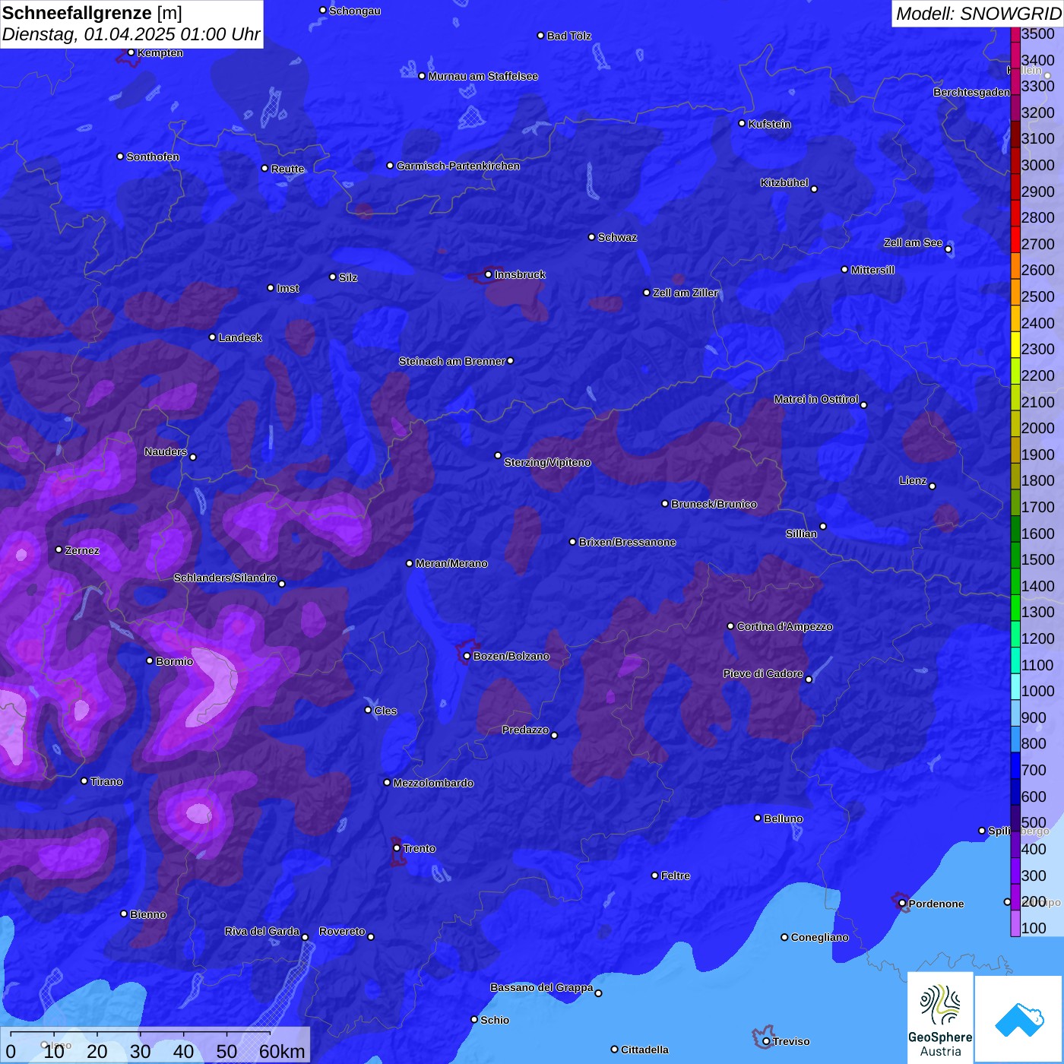Select the Cittadella town label
1064x1064 pixels.
[x=644, y=1050]
